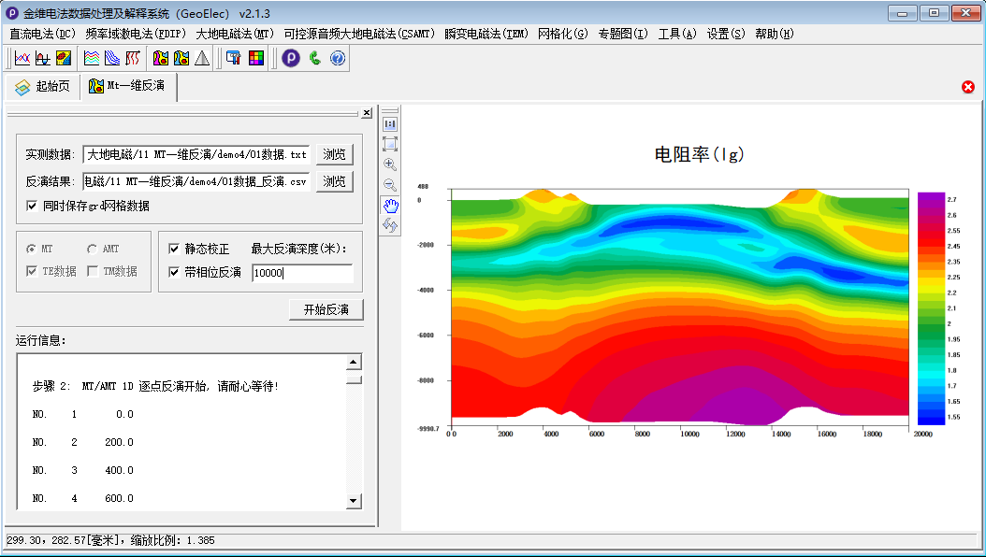Click the blue descending curves toolbar icon
Image resolution: width=986 pixels, height=557 pixels.
[x=112, y=58]
